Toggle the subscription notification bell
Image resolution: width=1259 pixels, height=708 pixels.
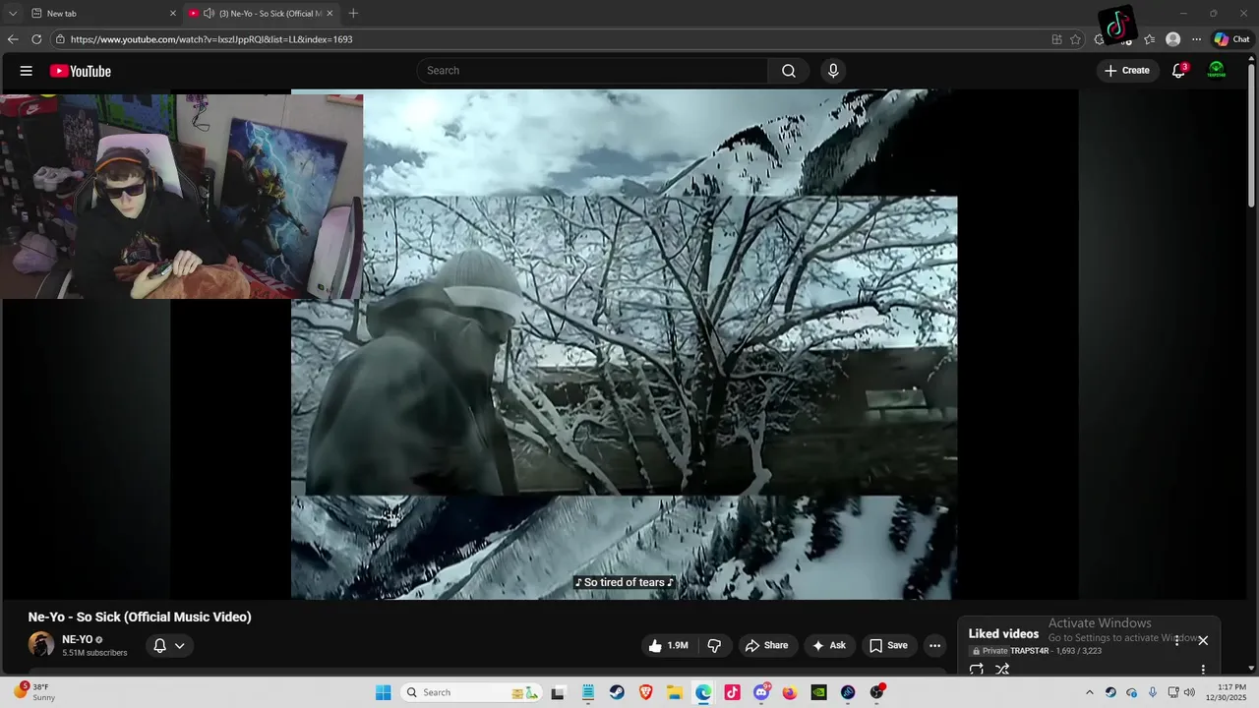[159, 646]
